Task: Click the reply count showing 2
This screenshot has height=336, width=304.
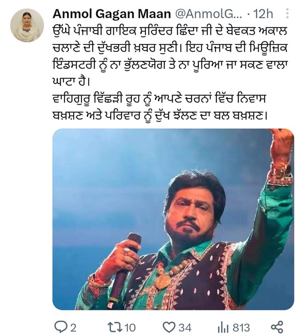Action: click(x=73, y=328)
